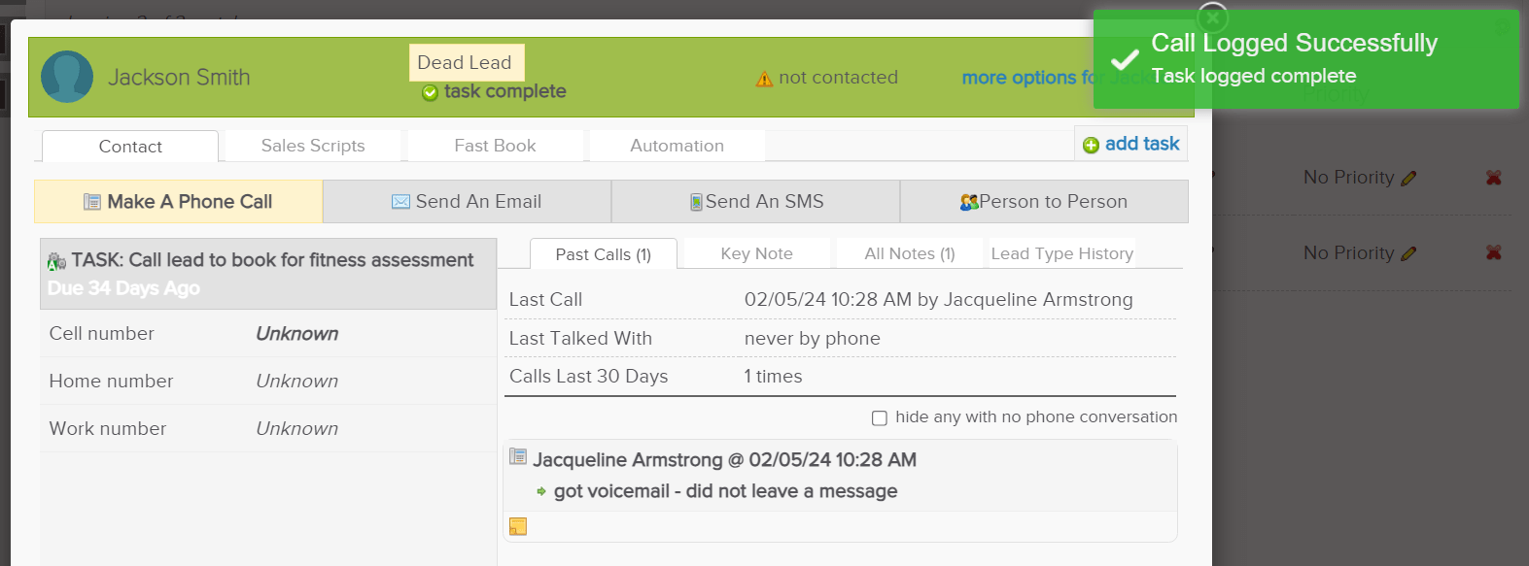This screenshot has width=1529, height=566.
Task: Click the call log entry icon beside Jacqueline Armstrong
Action: (x=518, y=457)
